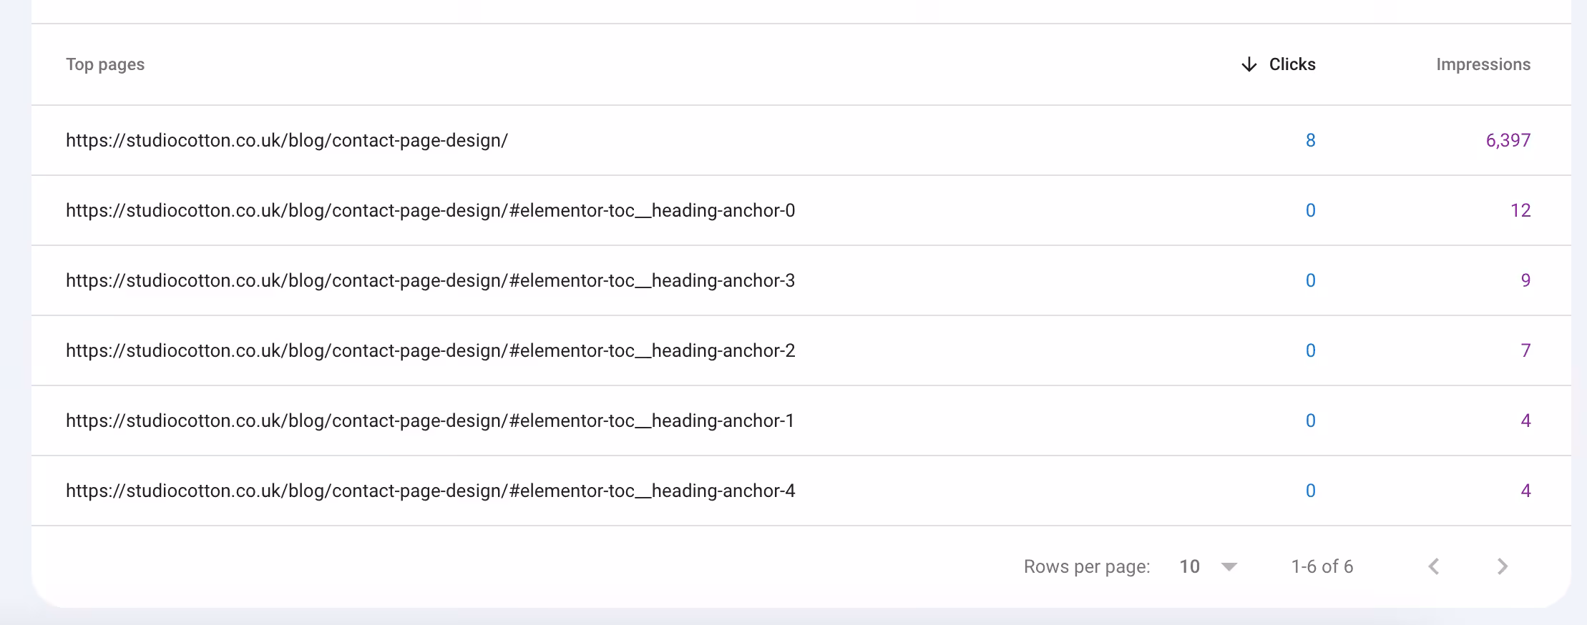
Task: Select the Top pages column header
Action: tap(105, 64)
